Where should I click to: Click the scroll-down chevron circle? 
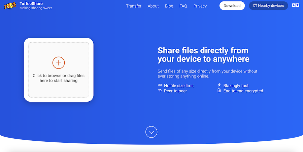(151, 132)
